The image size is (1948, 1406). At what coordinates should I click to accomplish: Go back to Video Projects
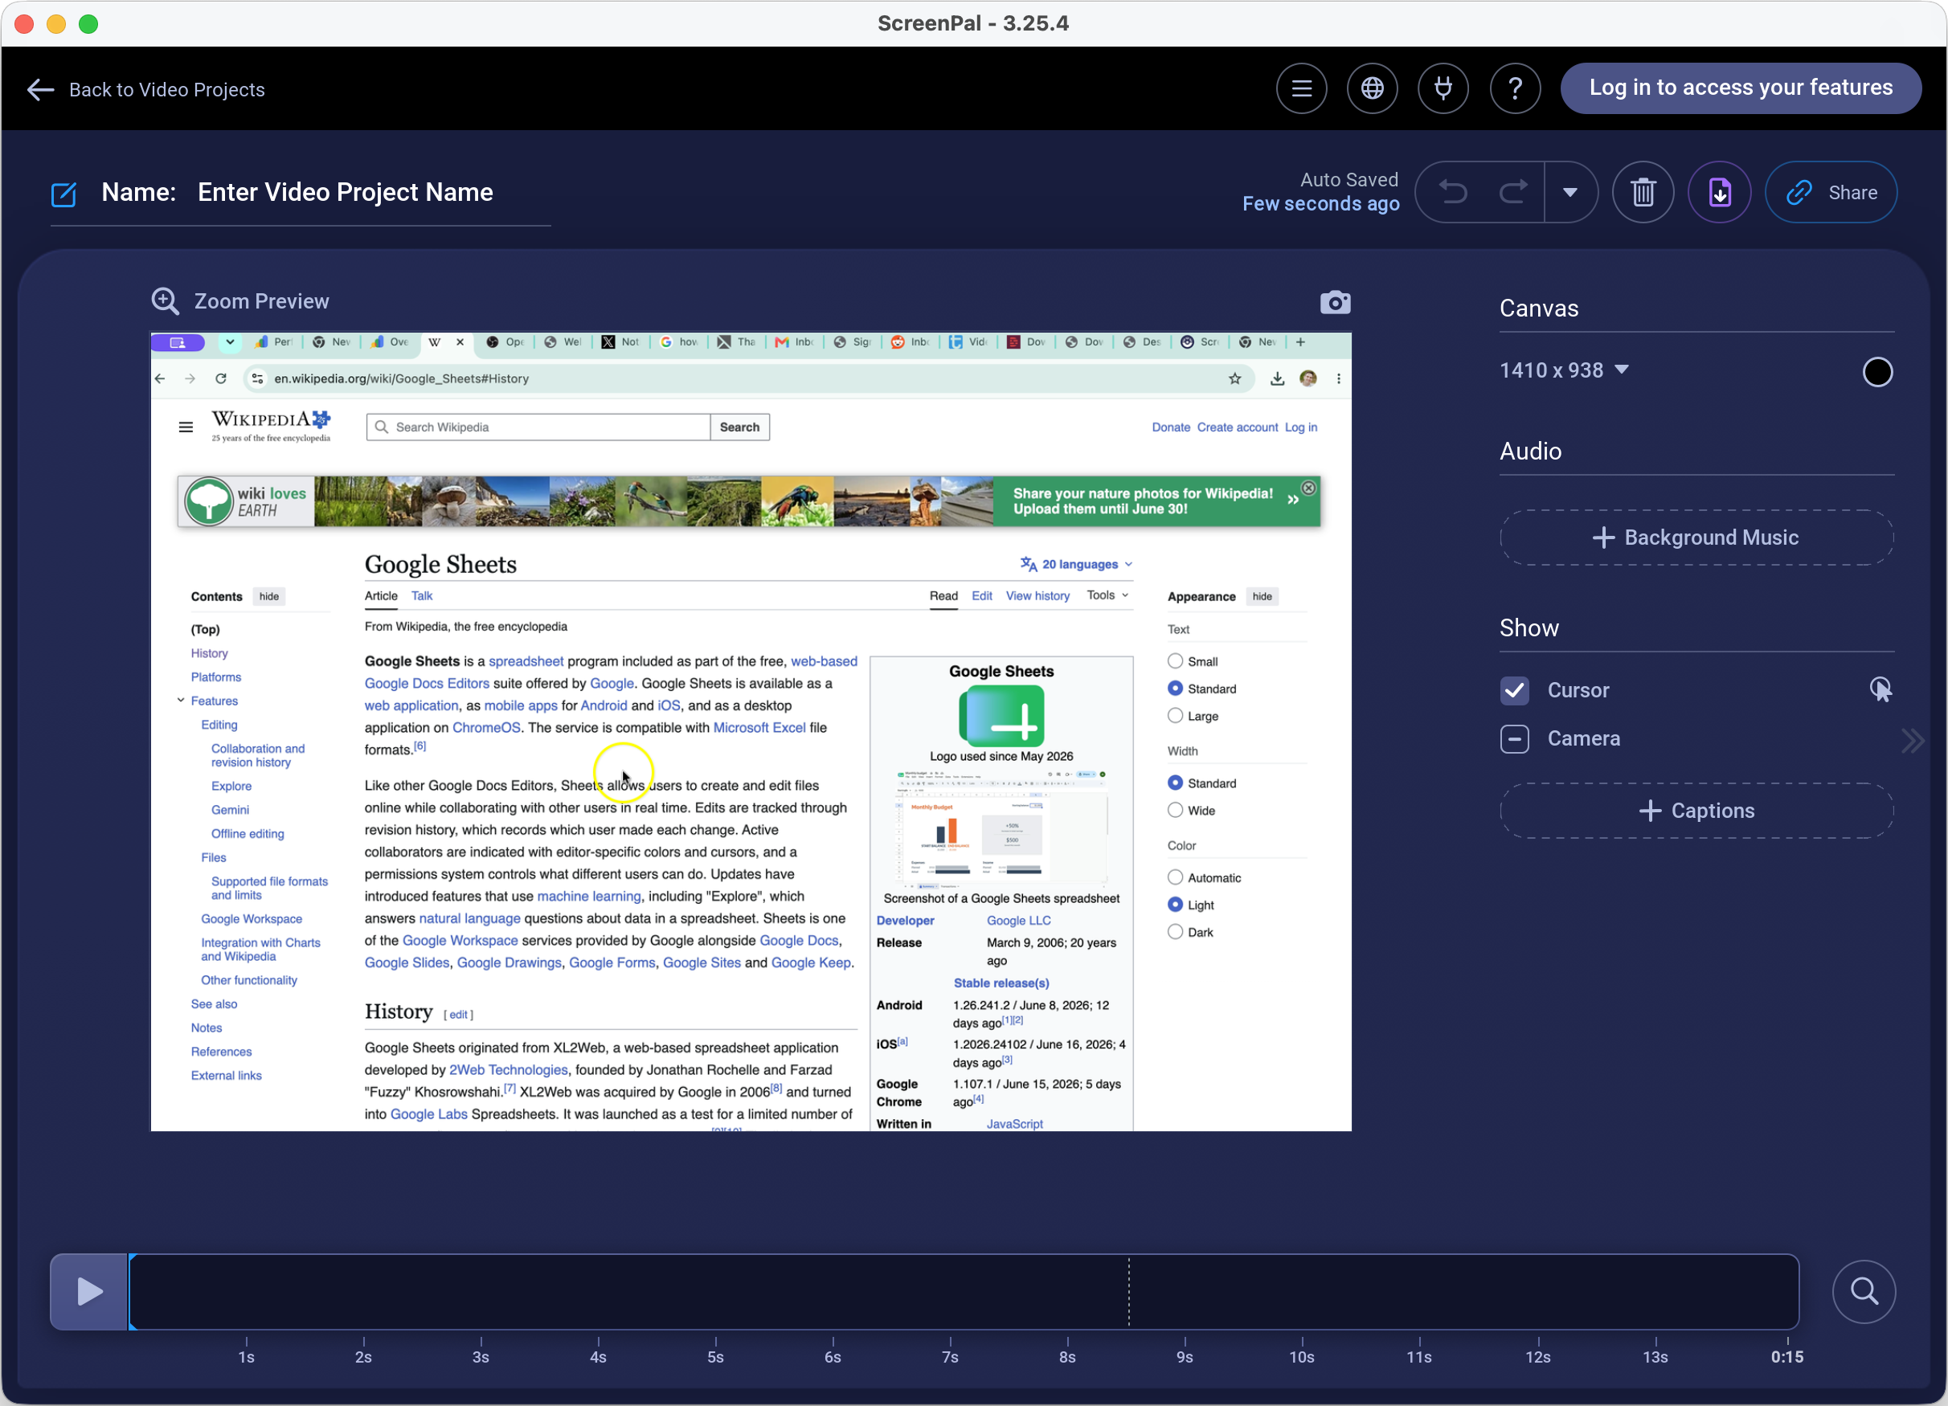point(146,89)
